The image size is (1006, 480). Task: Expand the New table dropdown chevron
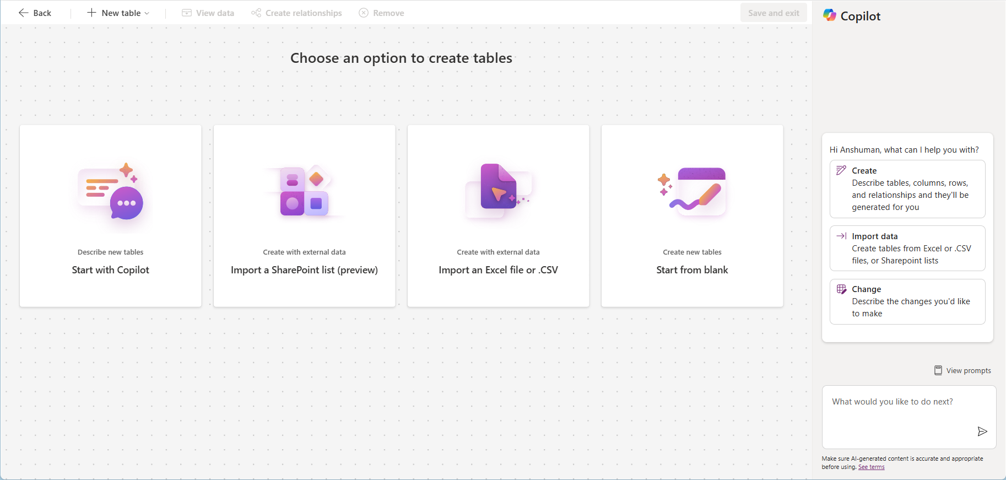click(x=147, y=13)
